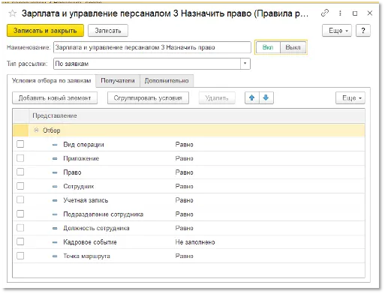Tick the Учетная запись checkbox
The image size is (385, 294).
pos(20,200)
